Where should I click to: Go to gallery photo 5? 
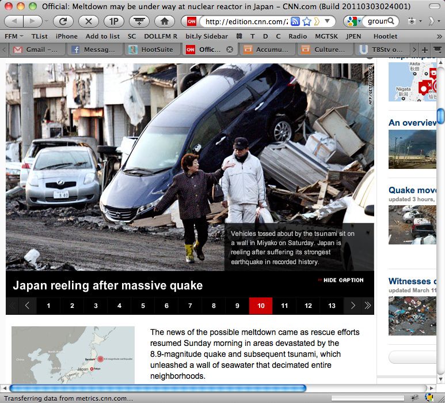pos(143,306)
